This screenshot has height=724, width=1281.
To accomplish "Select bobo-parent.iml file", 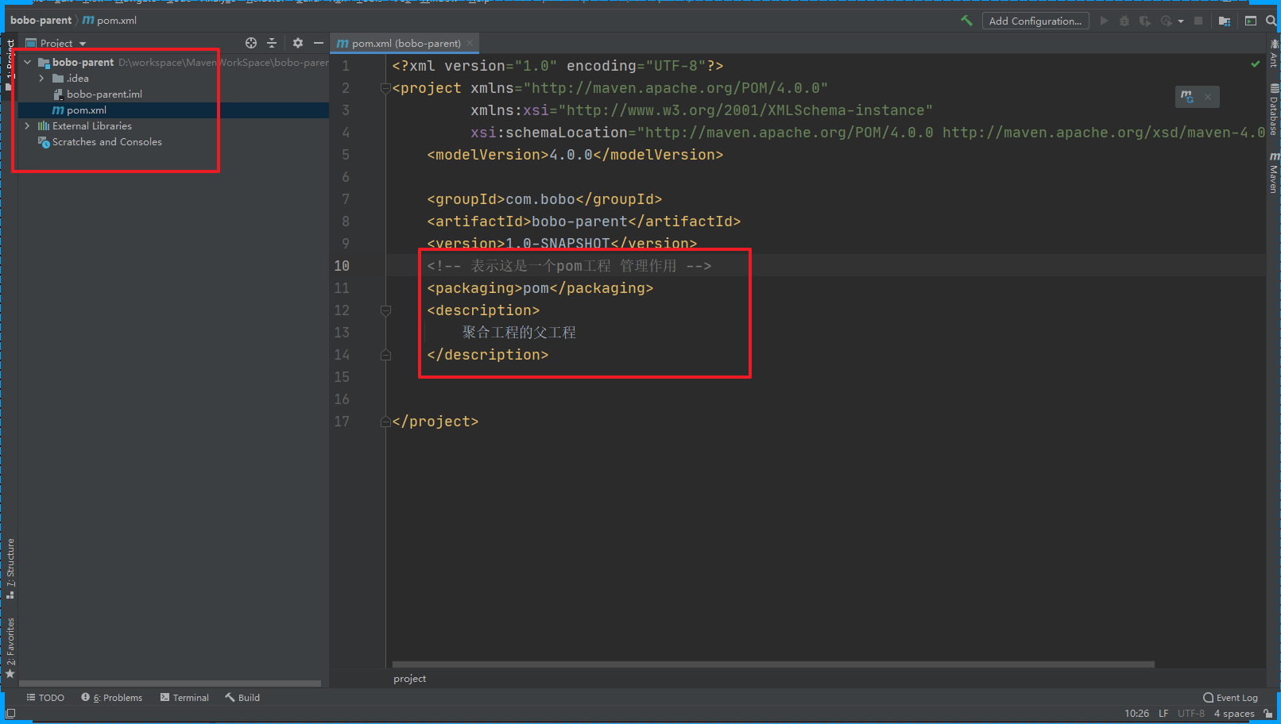I will coord(104,94).
